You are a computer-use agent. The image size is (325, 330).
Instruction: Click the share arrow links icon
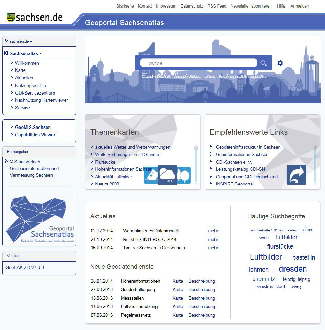[x=297, y=175]
